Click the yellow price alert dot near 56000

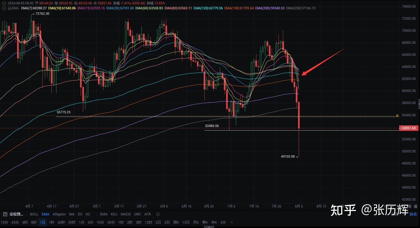pyautogui.click(x=397, y=116)
